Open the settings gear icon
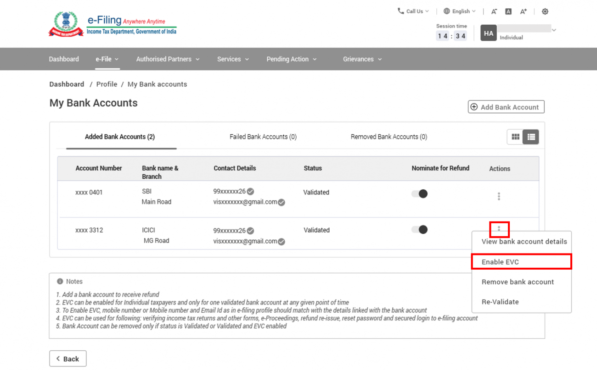The image size is (597, 370). 545,11
